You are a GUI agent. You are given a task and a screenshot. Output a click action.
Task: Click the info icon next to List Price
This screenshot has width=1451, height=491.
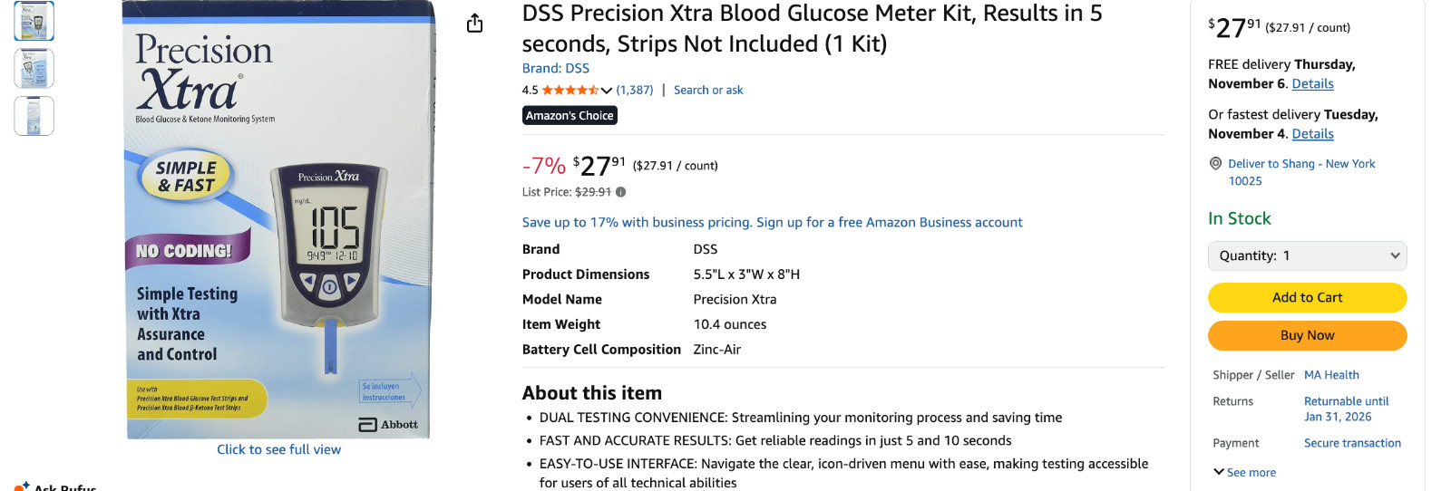(620, 192)
